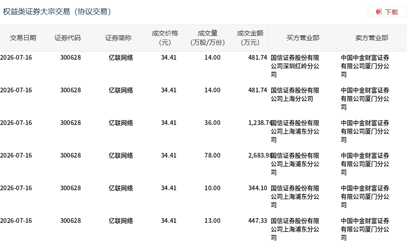The image size is (407, 248).
Task: Click code 300628 in the 1,238.76 row
Action: [70, 123]
